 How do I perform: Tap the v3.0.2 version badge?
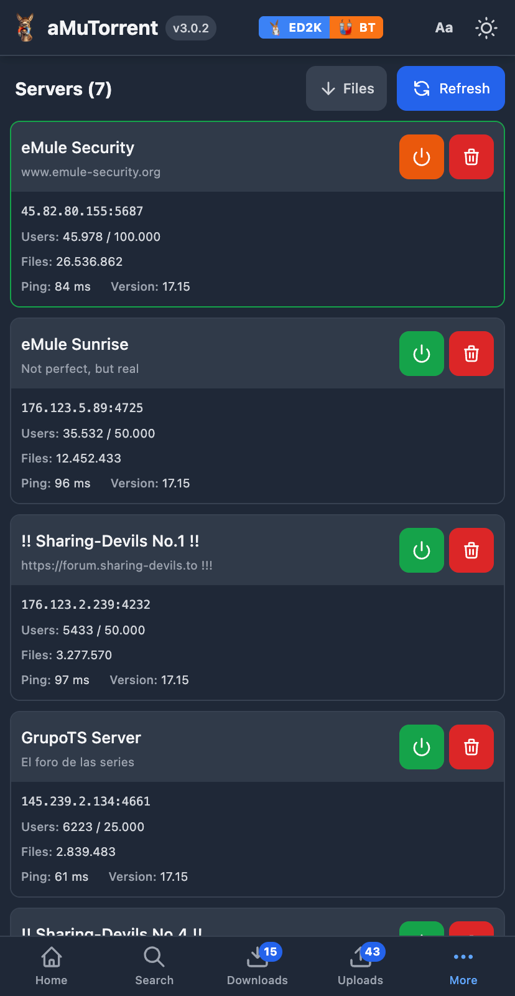[x=190, y=27]
